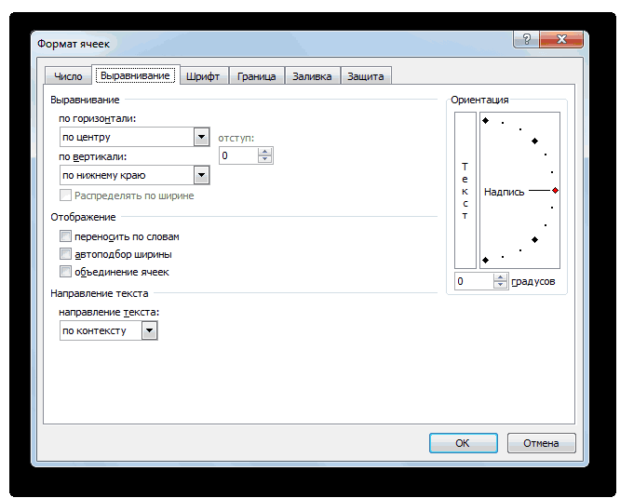Image resolution: width=620 pixels, height=498 pixels.
Task: Increase отступ with the up arrow
Action: point(264,152)
